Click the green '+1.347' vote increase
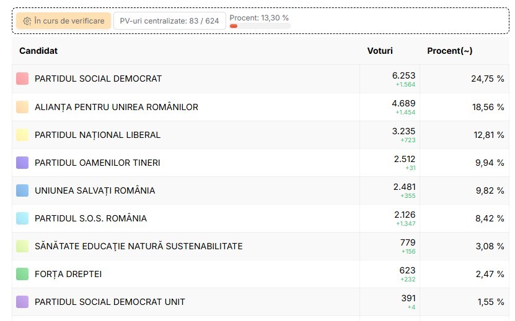The image size is (515, 321). tap(406, 224)
